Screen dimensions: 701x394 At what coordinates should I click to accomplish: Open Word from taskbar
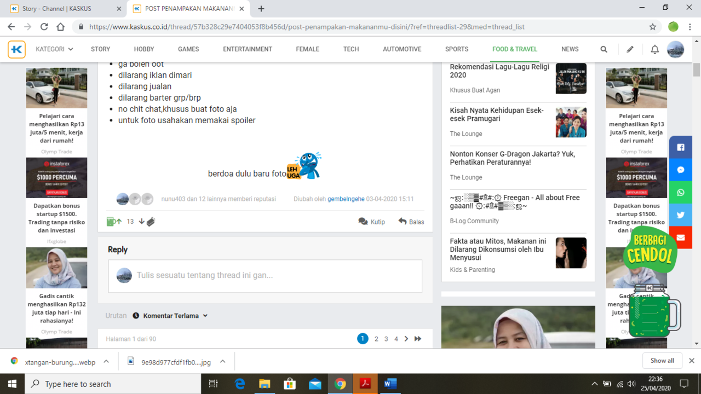(x=390, y=384)
